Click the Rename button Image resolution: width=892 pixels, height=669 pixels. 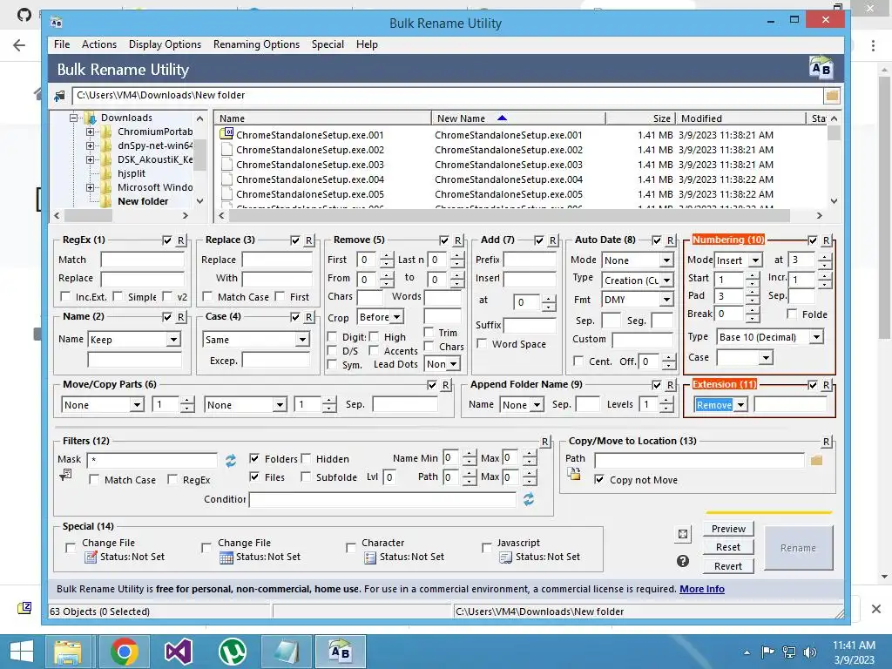click(x=798, y=548)
